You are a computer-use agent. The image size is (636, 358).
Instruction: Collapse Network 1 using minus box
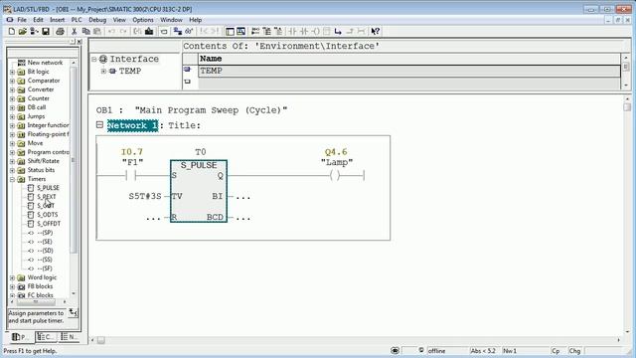[x=99, y=124]
